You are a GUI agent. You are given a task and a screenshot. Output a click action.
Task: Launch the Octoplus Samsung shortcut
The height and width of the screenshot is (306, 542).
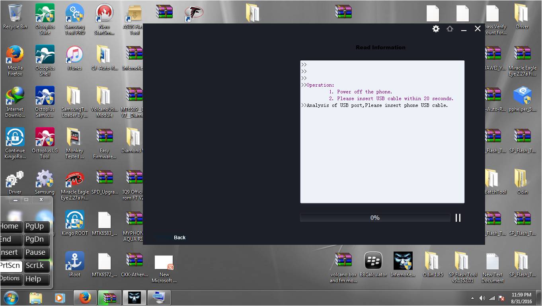[45, 102]
